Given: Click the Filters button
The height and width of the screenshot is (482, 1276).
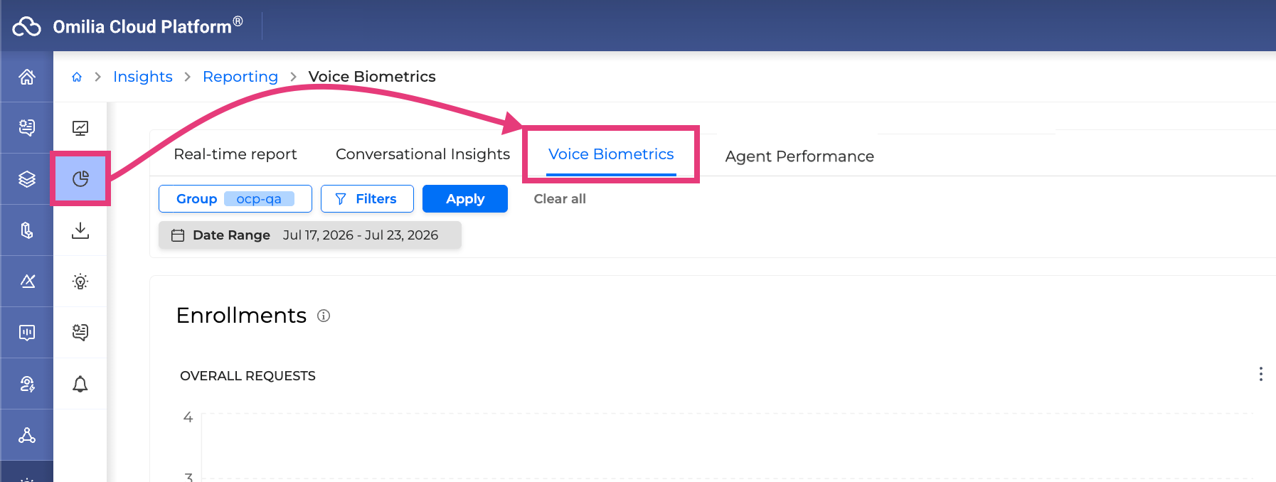Looking at the screenshot, I should (367, 199).
